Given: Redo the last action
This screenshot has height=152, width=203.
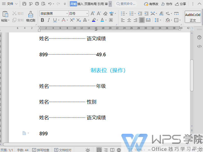Looking at the screenshot, I should [58, 4].
